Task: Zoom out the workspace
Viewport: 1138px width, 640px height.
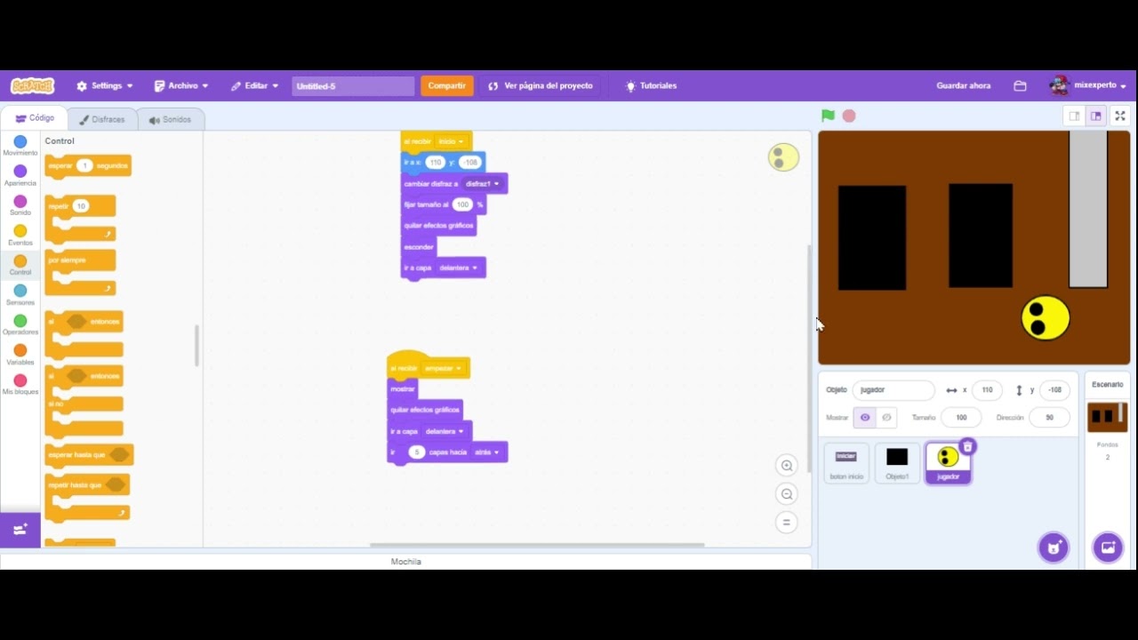Action: [x=786, y=494]
